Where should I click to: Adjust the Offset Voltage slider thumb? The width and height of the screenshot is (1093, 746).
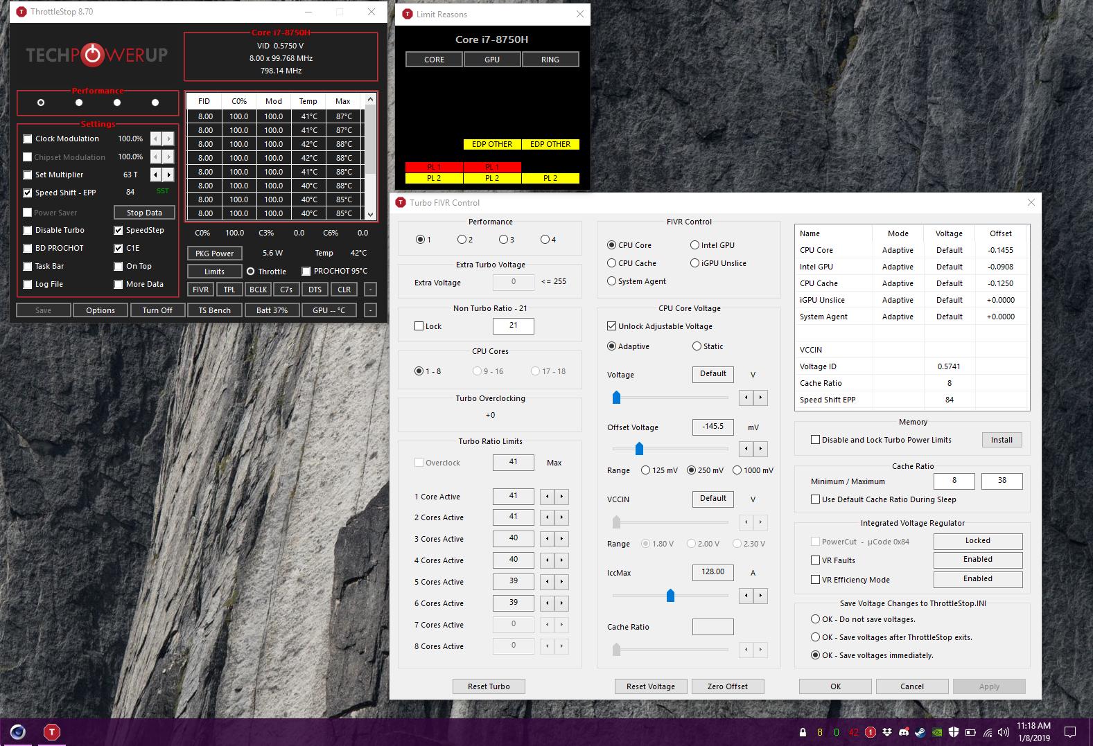point(639,449)
